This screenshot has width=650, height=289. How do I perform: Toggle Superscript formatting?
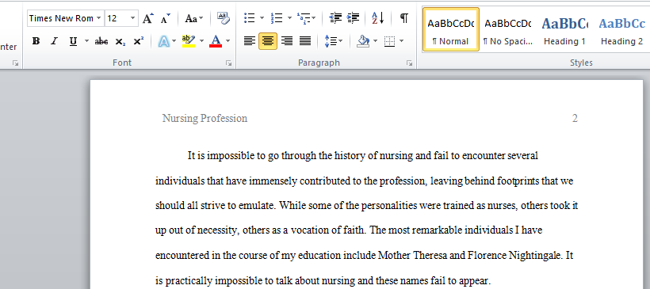coord(139,41)
